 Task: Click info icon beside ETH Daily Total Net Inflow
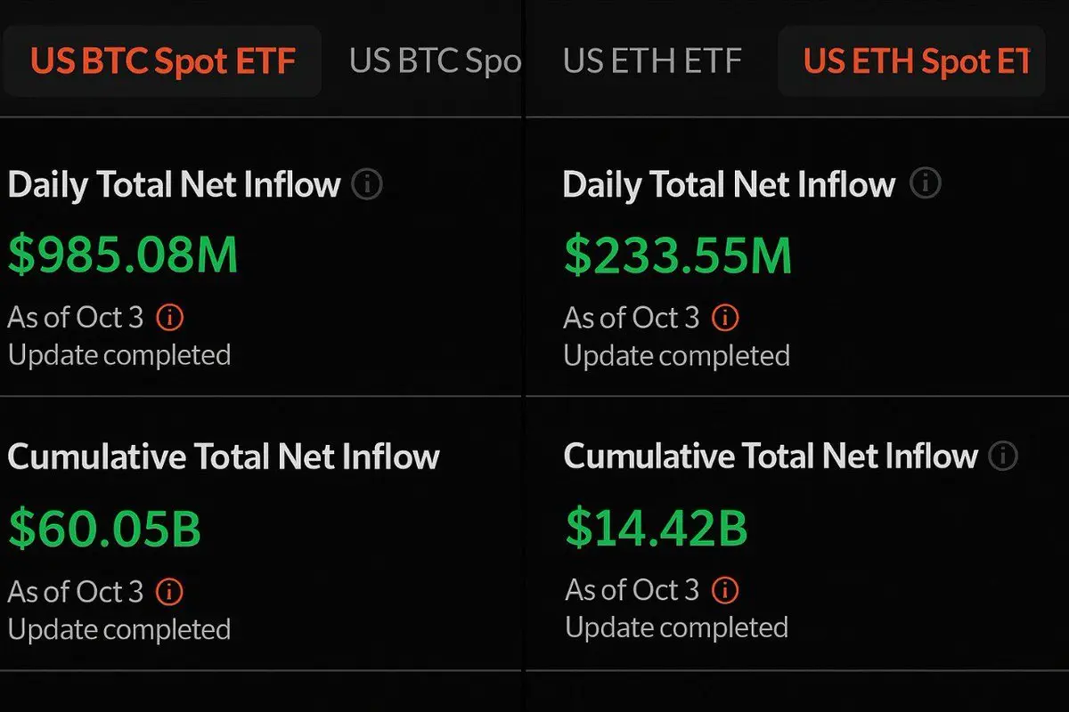pyautogui.click(x=926, y=184)
